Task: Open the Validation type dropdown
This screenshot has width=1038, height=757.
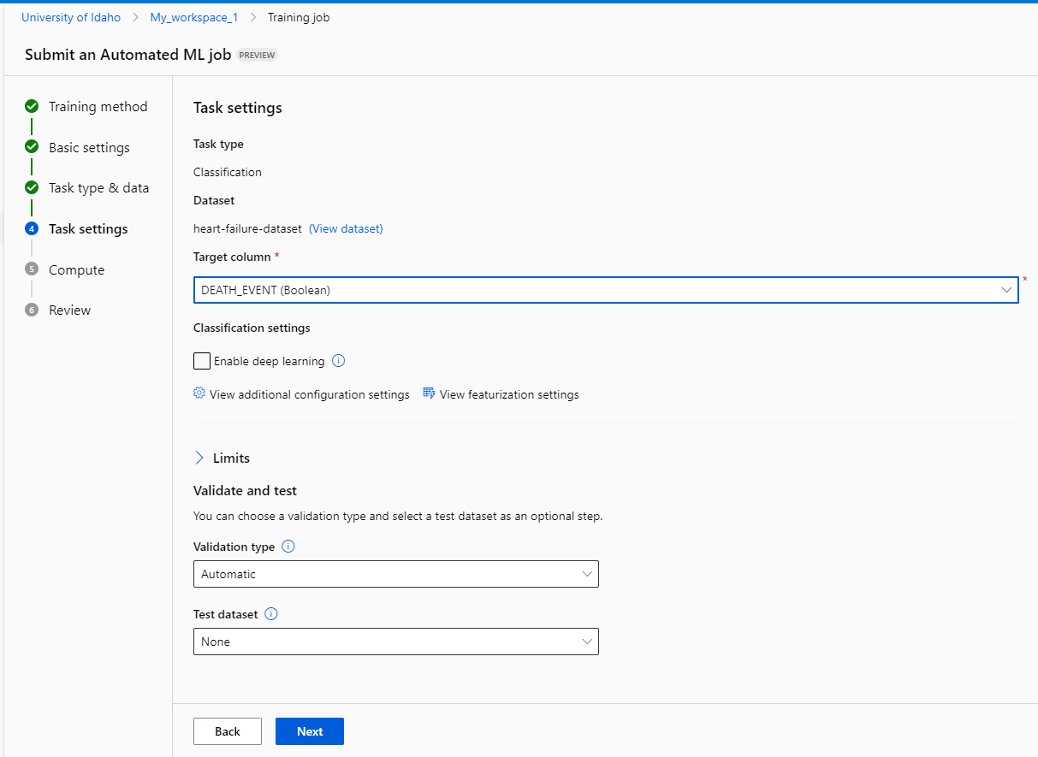Action: pyautogui.click(x=396, y=574)
